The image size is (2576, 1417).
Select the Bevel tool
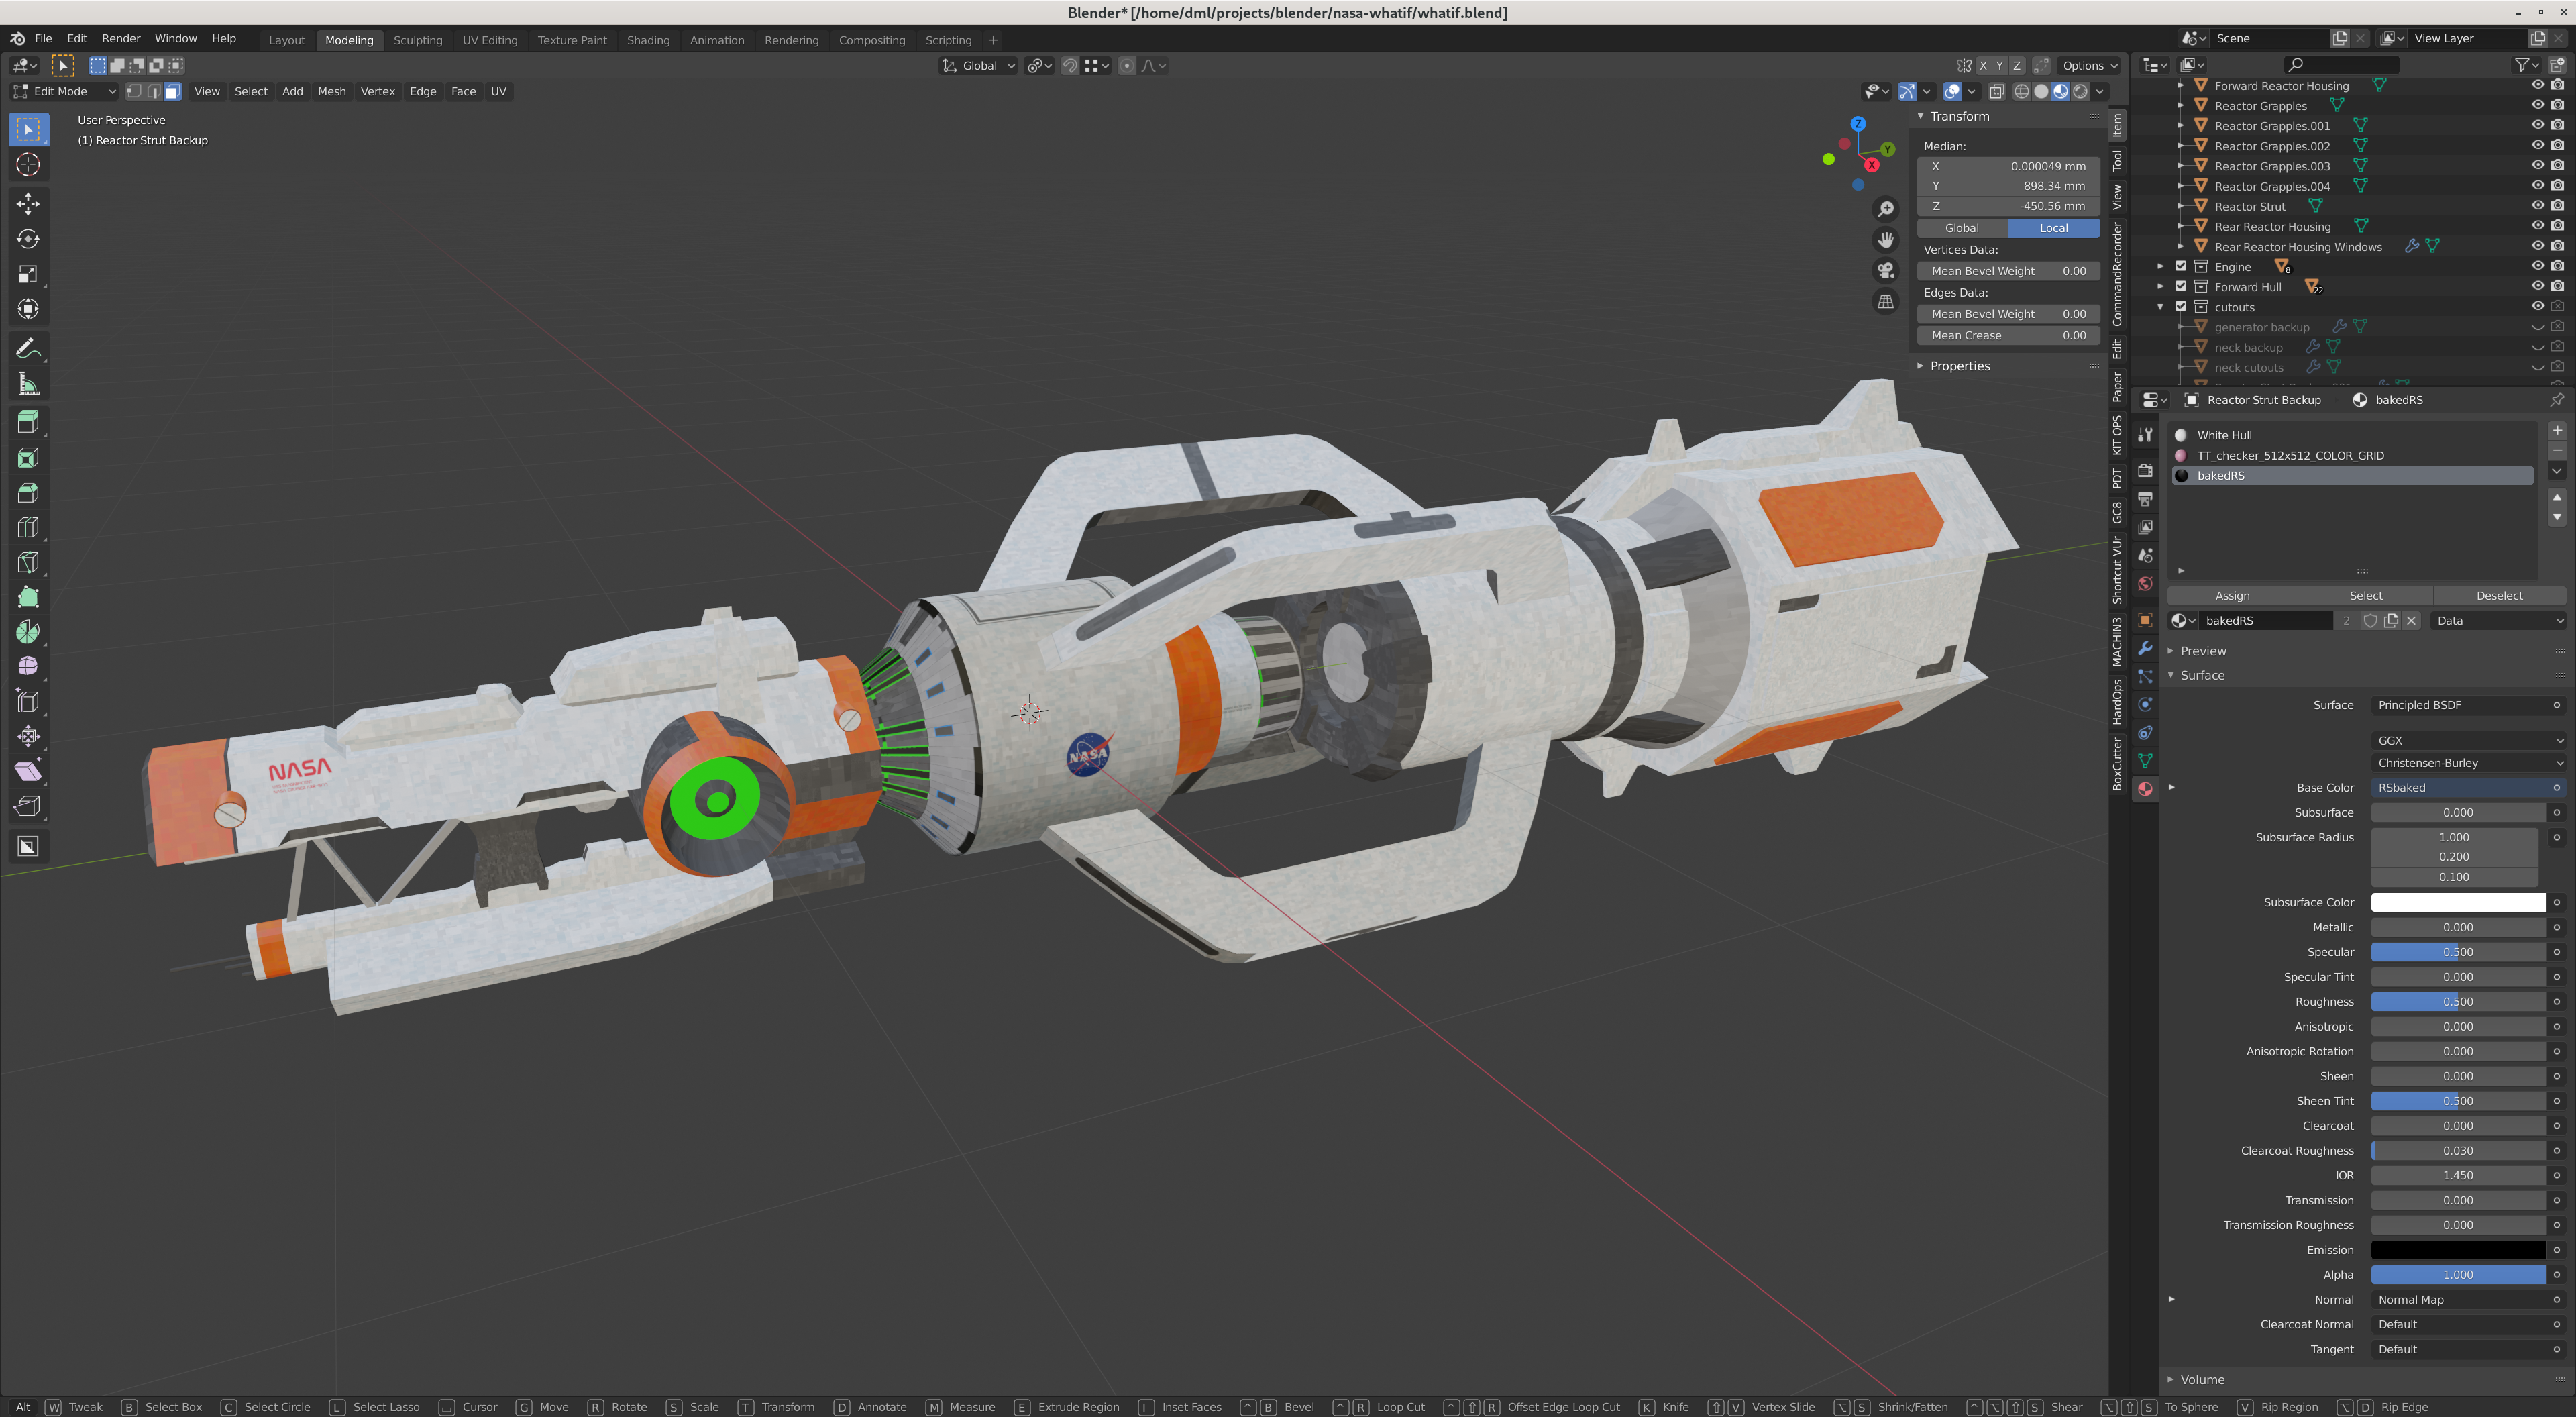[28, 492]
